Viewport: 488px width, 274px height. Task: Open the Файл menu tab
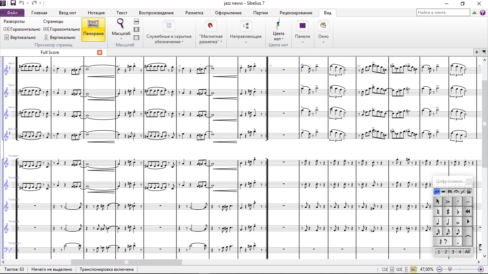(x=12, y=13)
